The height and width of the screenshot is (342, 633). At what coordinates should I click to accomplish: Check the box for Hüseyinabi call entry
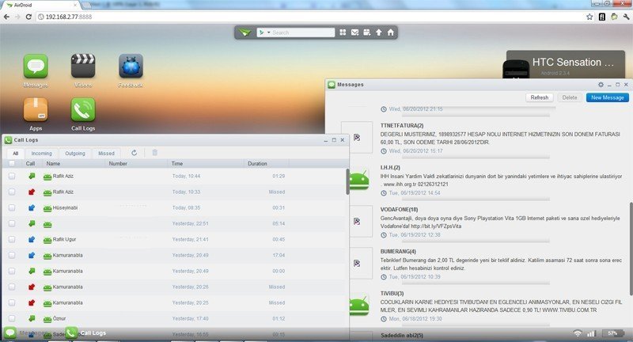point(11,207)
